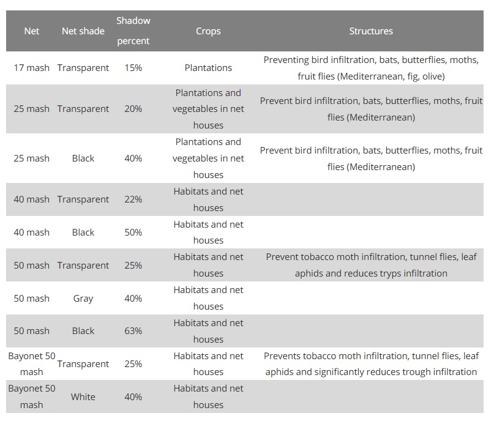The image size is (494, 424).
Task: Click the 20% shadow percent value
Action: pyautogui.click(x=133, y=109)
